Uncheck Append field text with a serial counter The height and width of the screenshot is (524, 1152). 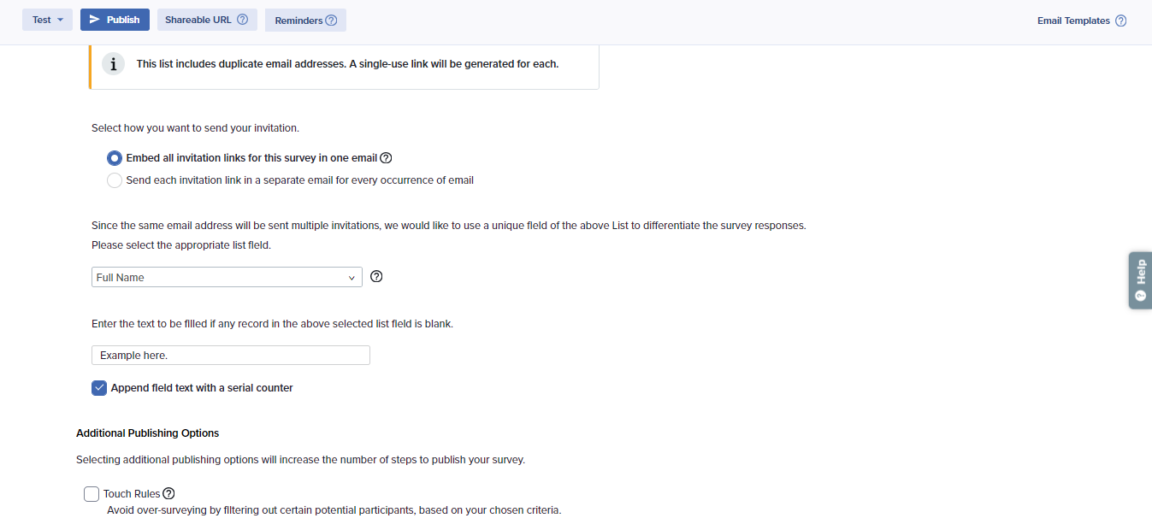point(99,388)
